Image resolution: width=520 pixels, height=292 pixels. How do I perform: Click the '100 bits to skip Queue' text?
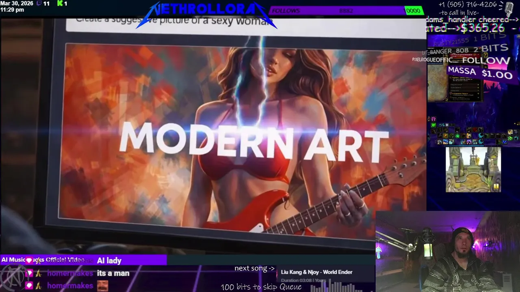click(x=261, y=287)
